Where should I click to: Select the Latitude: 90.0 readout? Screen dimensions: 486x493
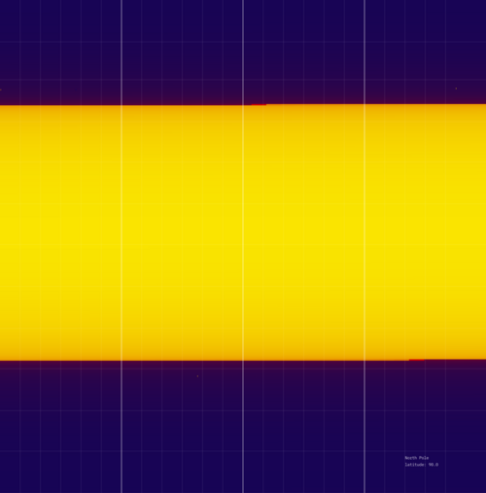[421, 465]
